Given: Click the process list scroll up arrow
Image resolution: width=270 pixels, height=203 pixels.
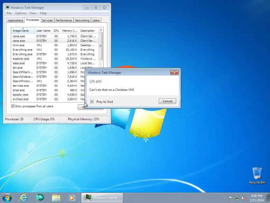Looking at the screenshot, I should coord(101,30).
